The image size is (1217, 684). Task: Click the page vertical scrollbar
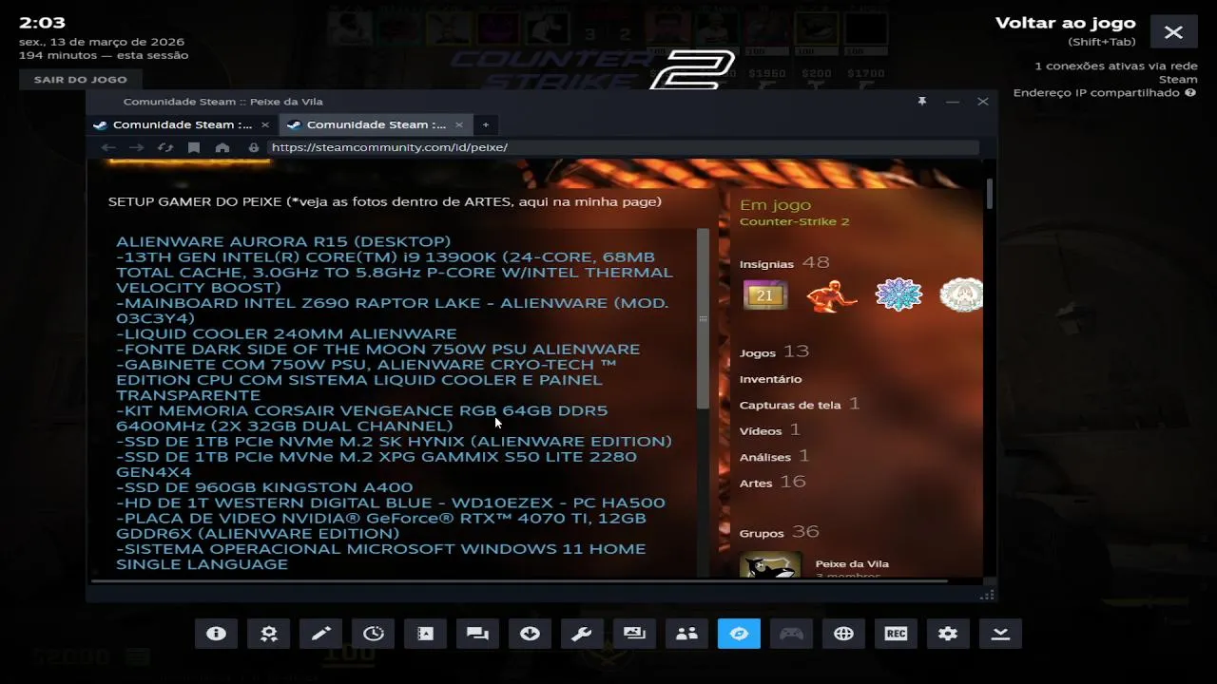click(x=989, y=193)
